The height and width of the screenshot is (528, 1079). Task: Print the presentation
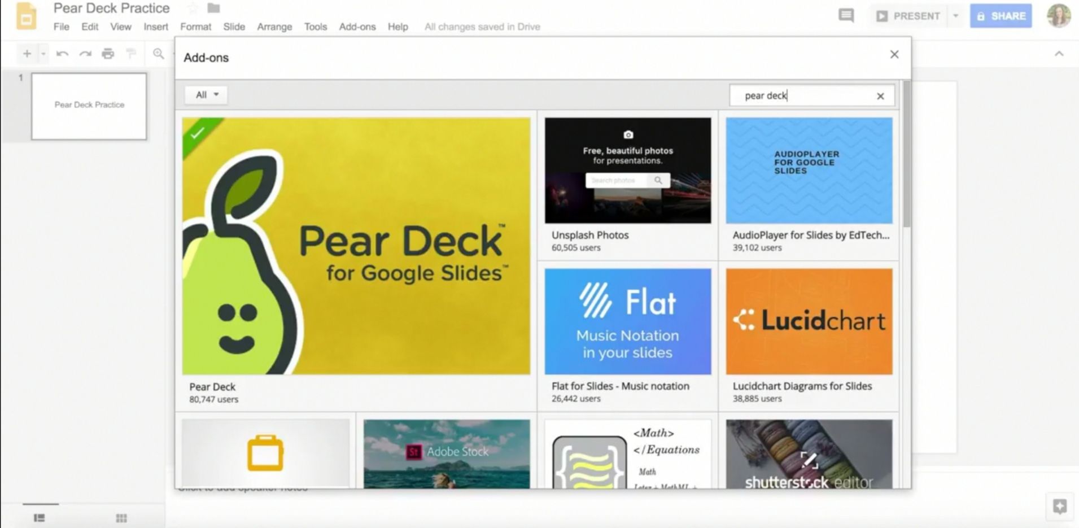108,54
